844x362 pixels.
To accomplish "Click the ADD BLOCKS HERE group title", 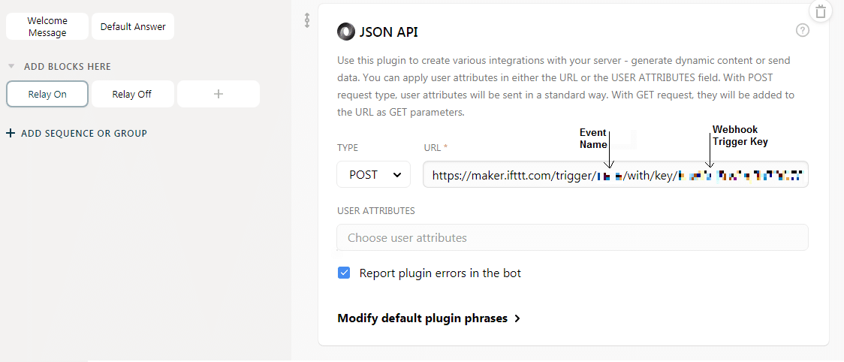I will (x=68, y=66).
